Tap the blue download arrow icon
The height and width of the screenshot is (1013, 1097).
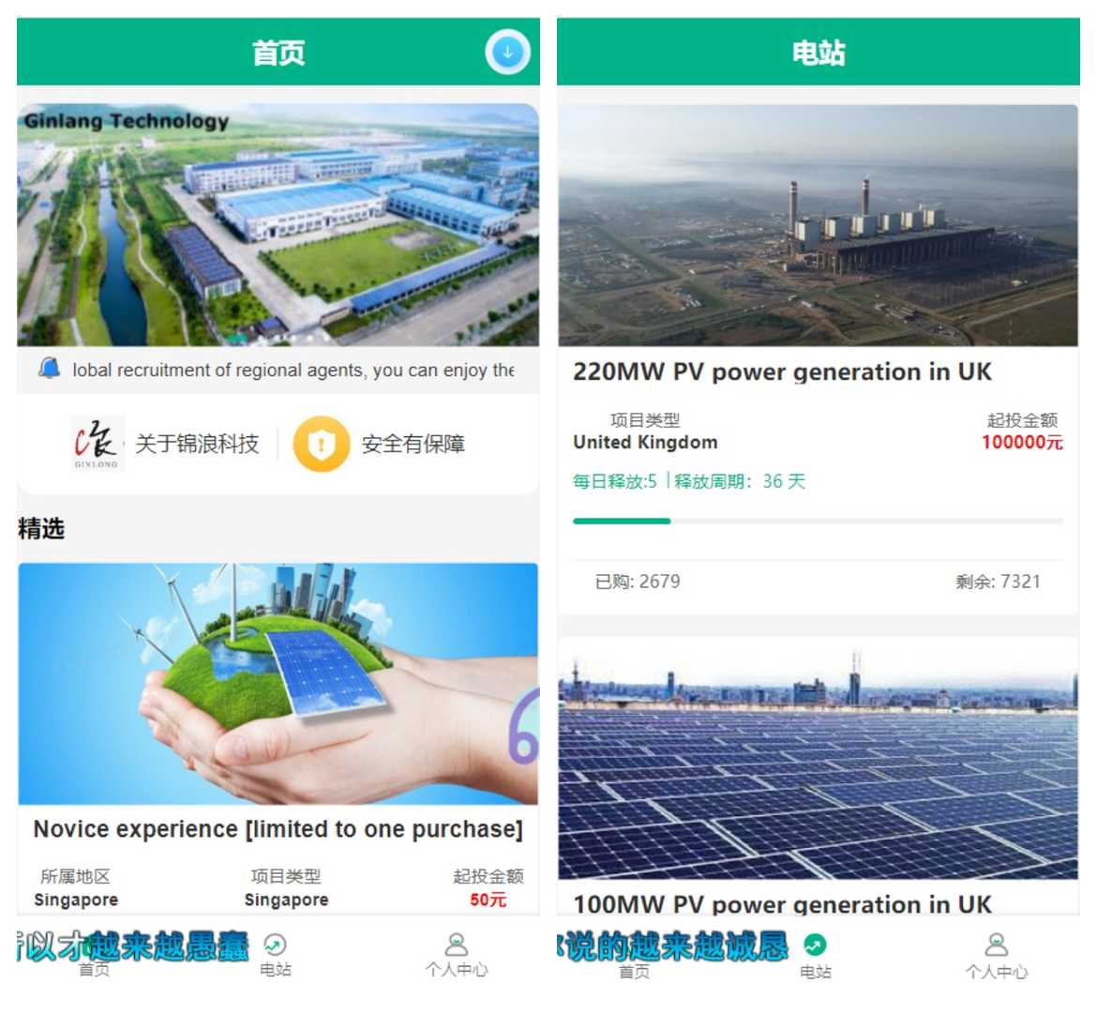tap(507, 52)
